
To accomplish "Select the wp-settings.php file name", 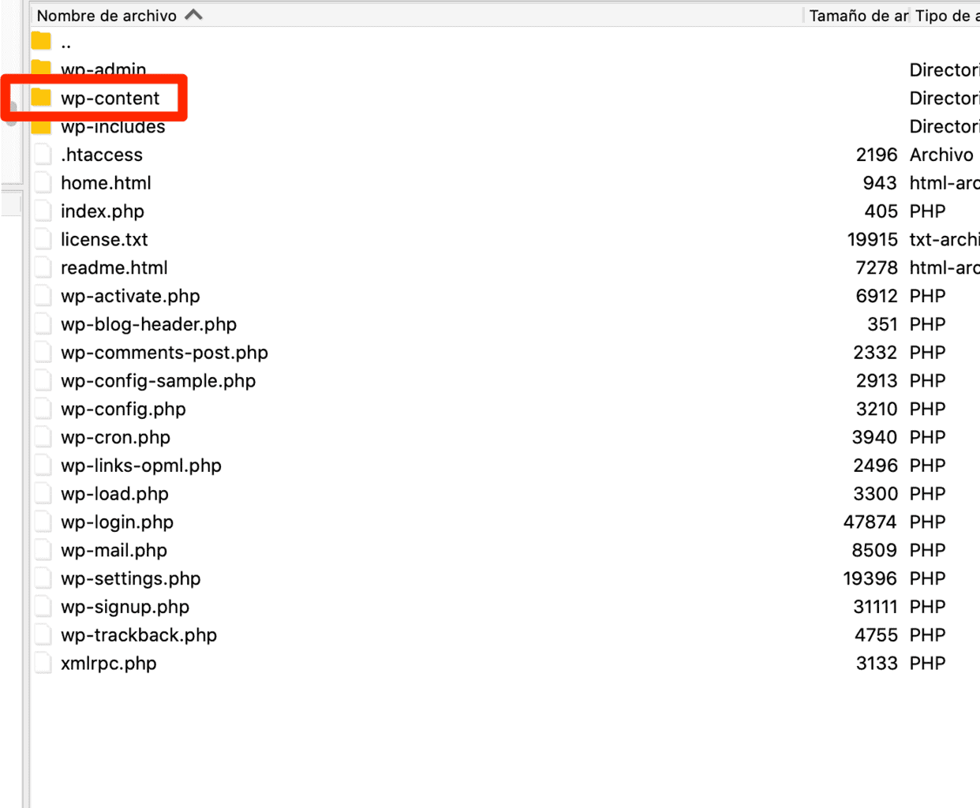I will (131, 578).
